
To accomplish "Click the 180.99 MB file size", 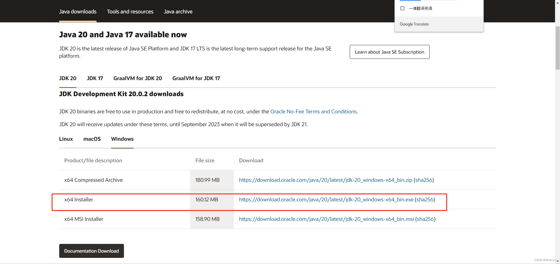I will tap(207, 180).
